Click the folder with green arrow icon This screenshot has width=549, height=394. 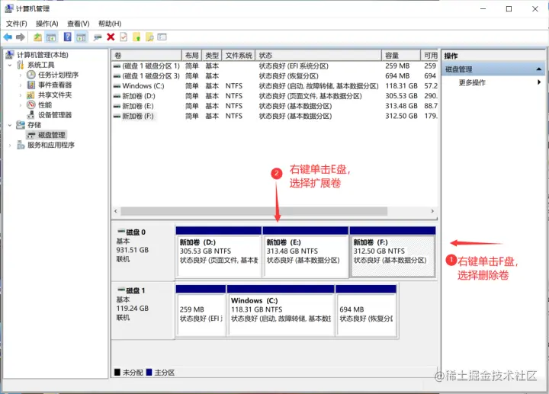(x=137, y=37)
